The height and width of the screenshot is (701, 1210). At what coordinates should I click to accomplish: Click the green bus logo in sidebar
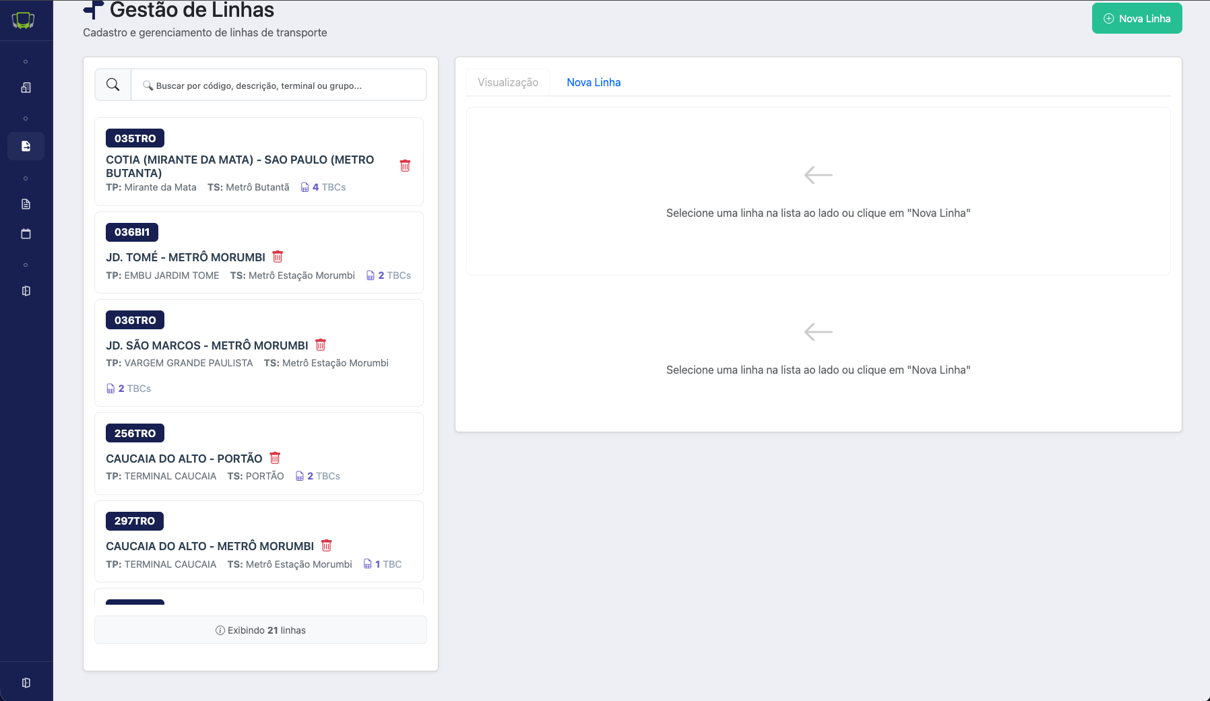23,21
